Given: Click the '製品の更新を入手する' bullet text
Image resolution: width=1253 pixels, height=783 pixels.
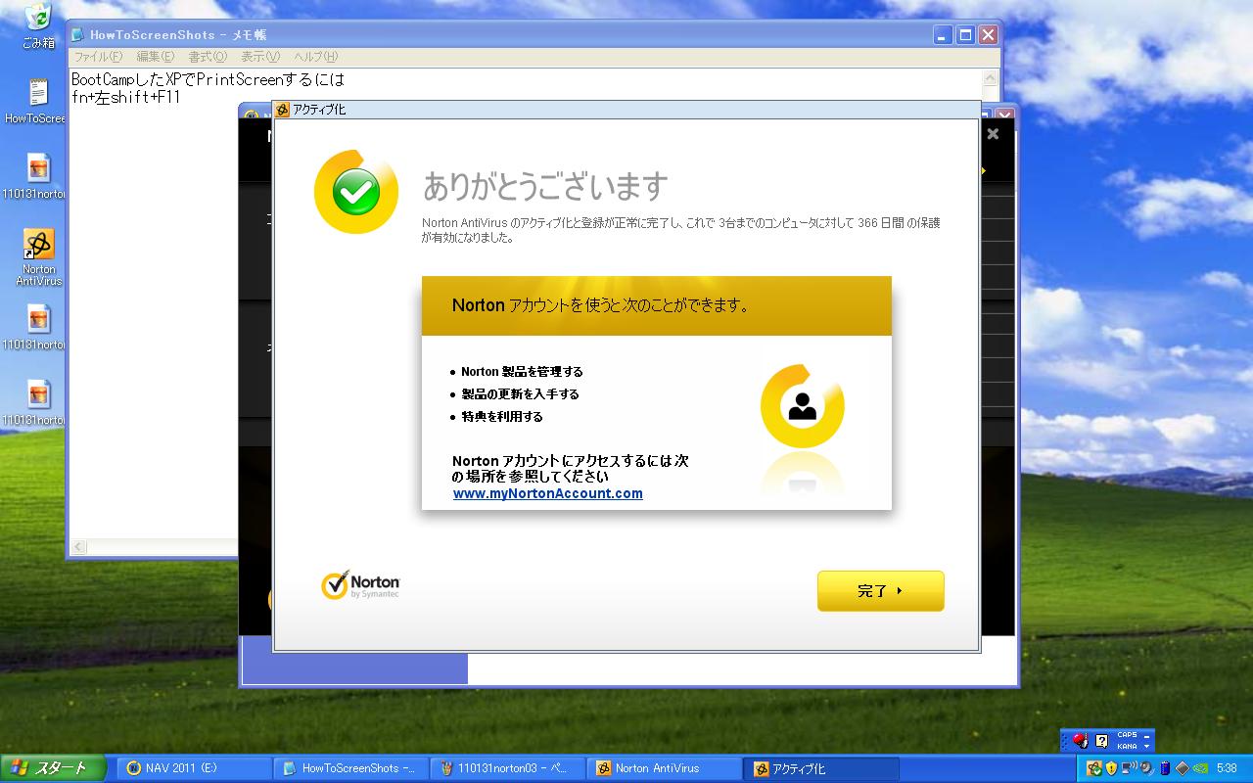Looking at the screenshot, I should point(520,394).
